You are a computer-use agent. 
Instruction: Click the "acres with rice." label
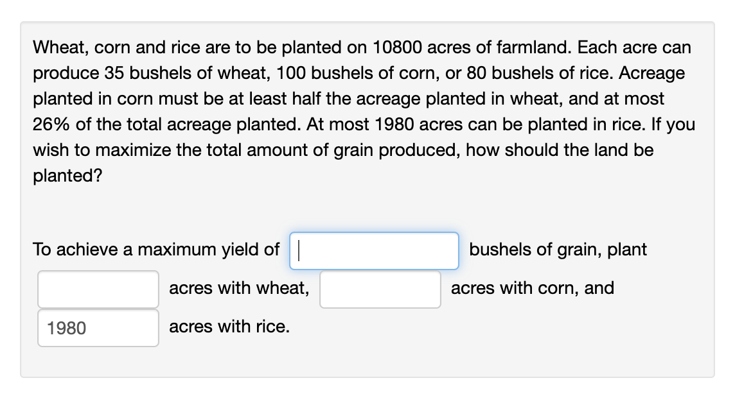229,327
